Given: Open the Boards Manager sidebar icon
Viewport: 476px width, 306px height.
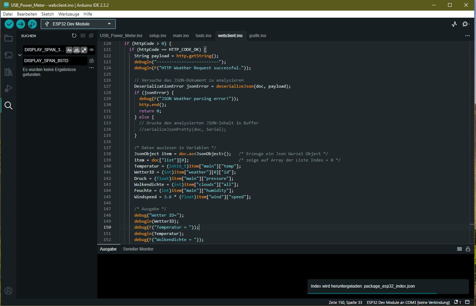Looking at the screenshot, I should [8, 55].
